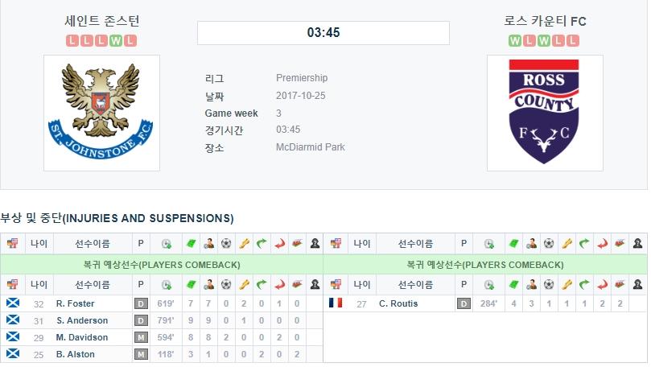The width and height of the screenshot is (651, 367).
Task: Open player M. Davidson's name
Action: 82,337
